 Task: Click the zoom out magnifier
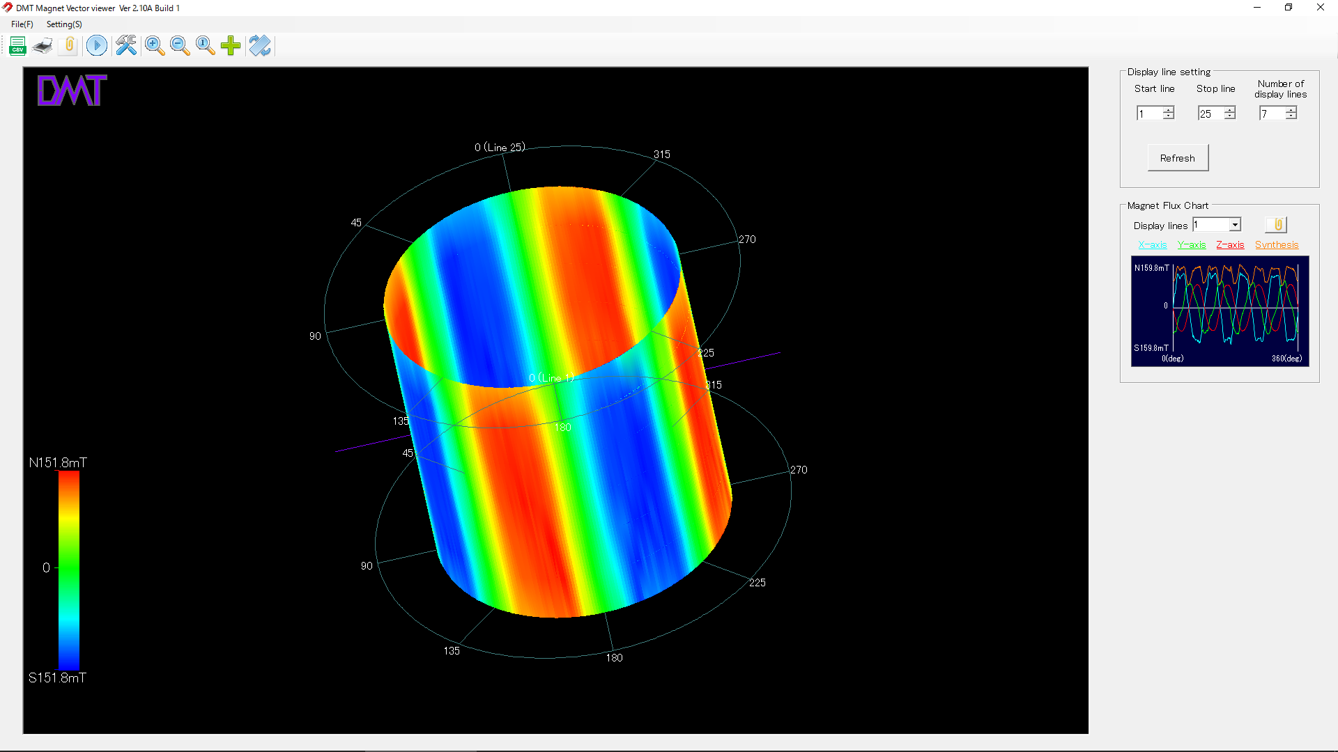[180, 46]
